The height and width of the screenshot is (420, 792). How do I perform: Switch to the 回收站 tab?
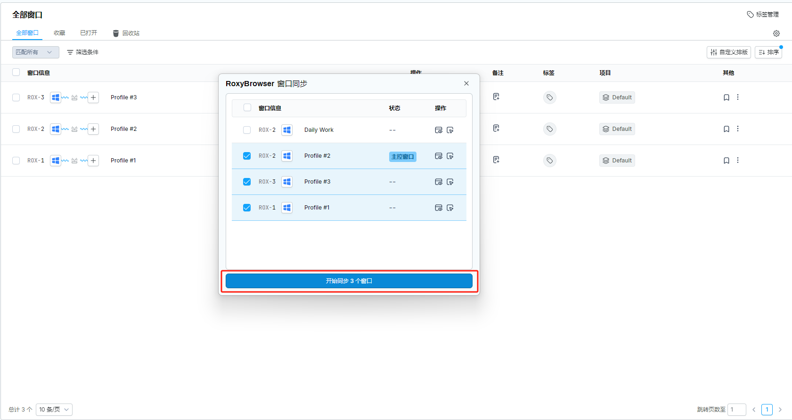point(126,33)
